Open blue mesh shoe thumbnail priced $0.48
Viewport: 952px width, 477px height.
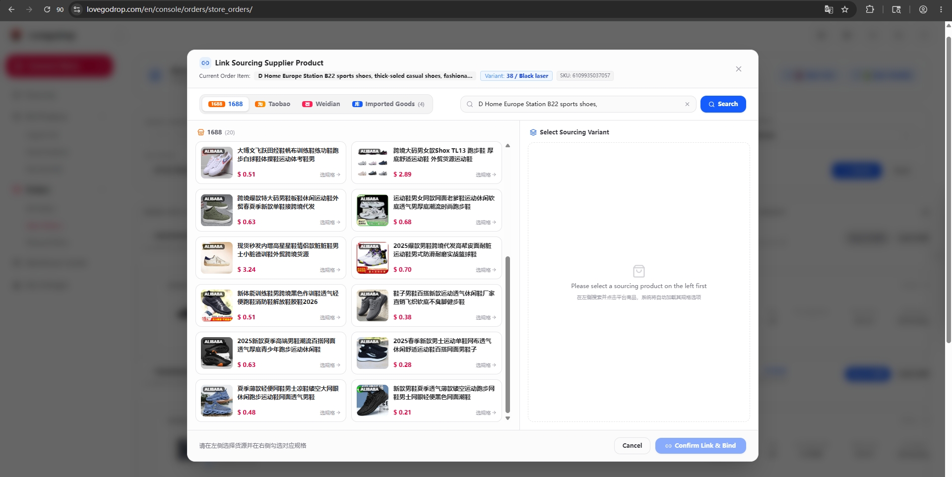point(217,401)
